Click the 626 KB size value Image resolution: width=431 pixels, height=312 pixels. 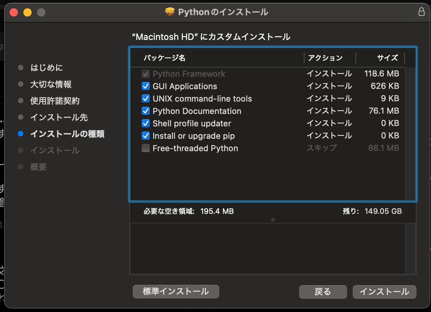(385, 86)
